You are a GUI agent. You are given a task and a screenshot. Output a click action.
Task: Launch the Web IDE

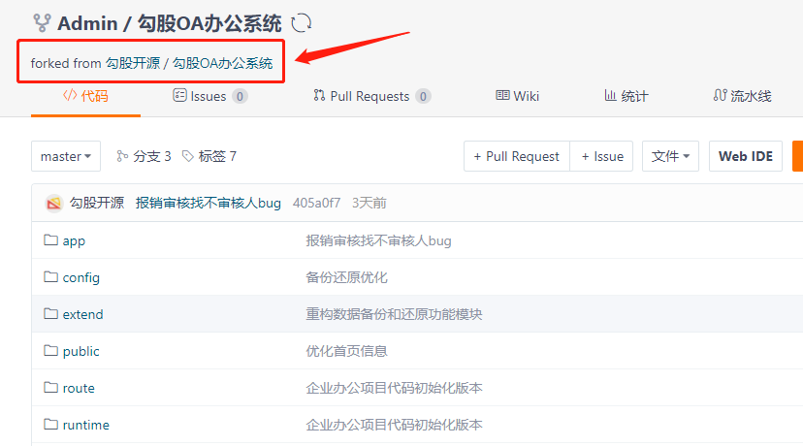click(x=746, y=156)
